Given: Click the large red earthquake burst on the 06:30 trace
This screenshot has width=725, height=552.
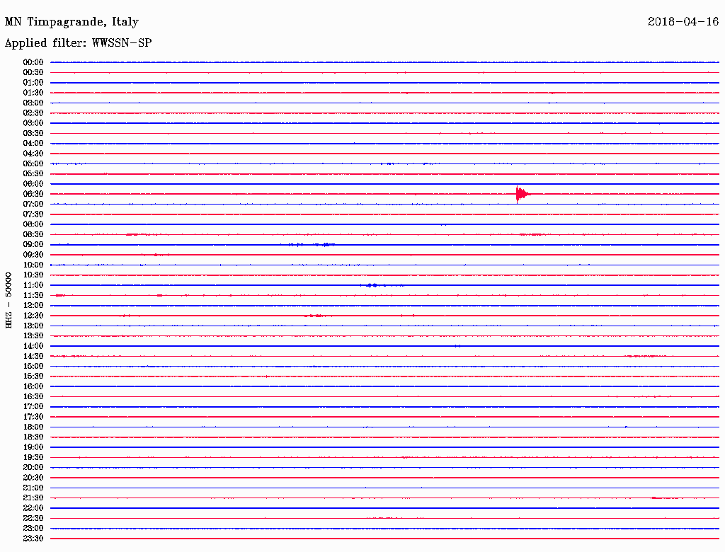Looking at the screenshot, I should click(522, 194).
